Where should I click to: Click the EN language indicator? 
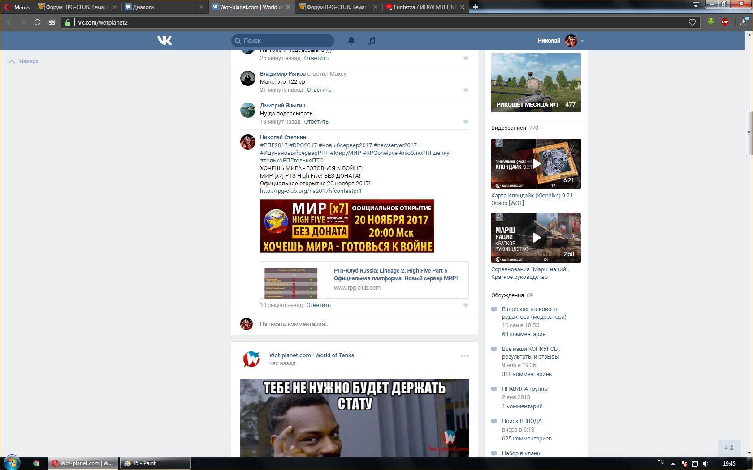click(660, 463)
